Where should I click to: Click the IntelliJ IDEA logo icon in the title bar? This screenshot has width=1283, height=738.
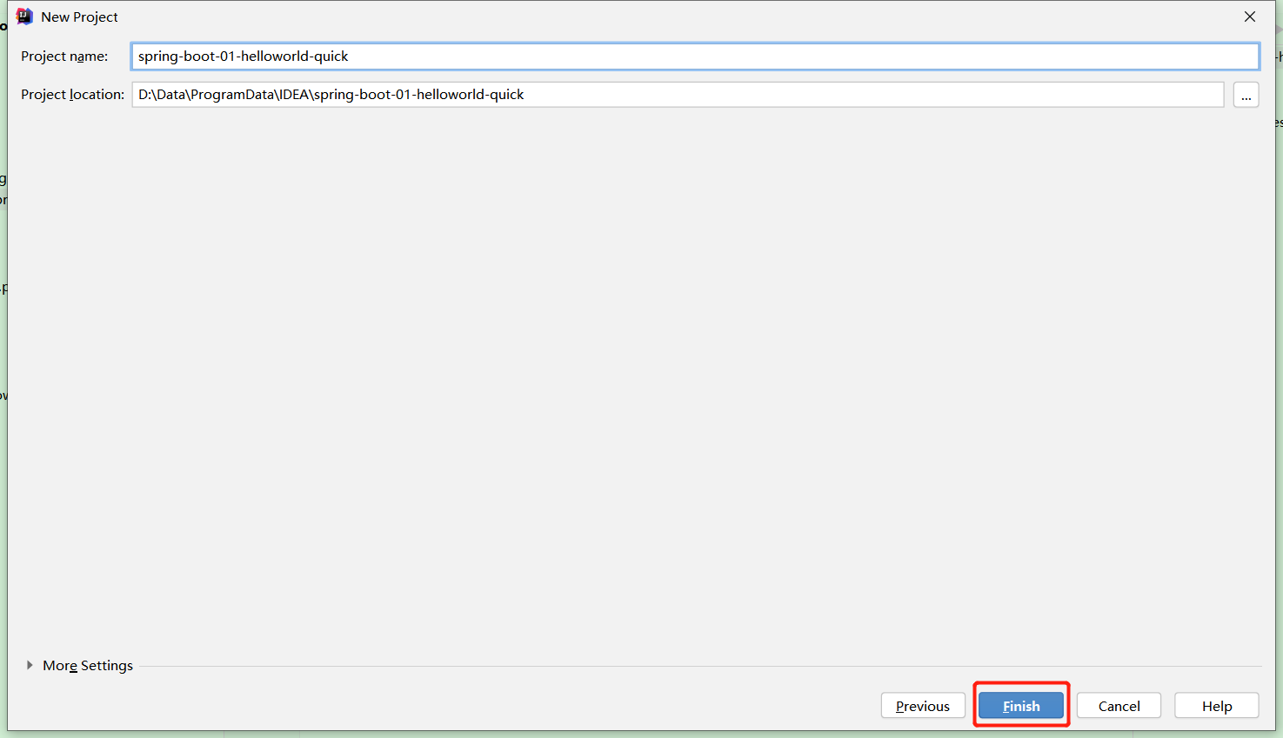click(24, 17)
